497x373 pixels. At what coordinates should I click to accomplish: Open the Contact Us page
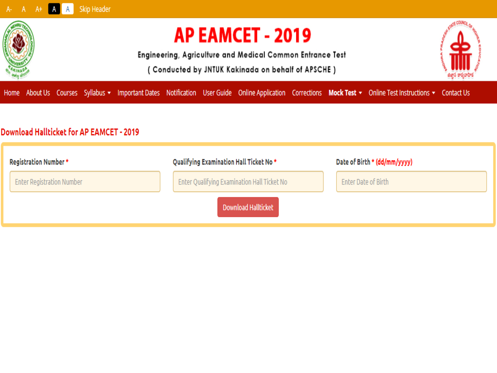[x=456, y=93]
